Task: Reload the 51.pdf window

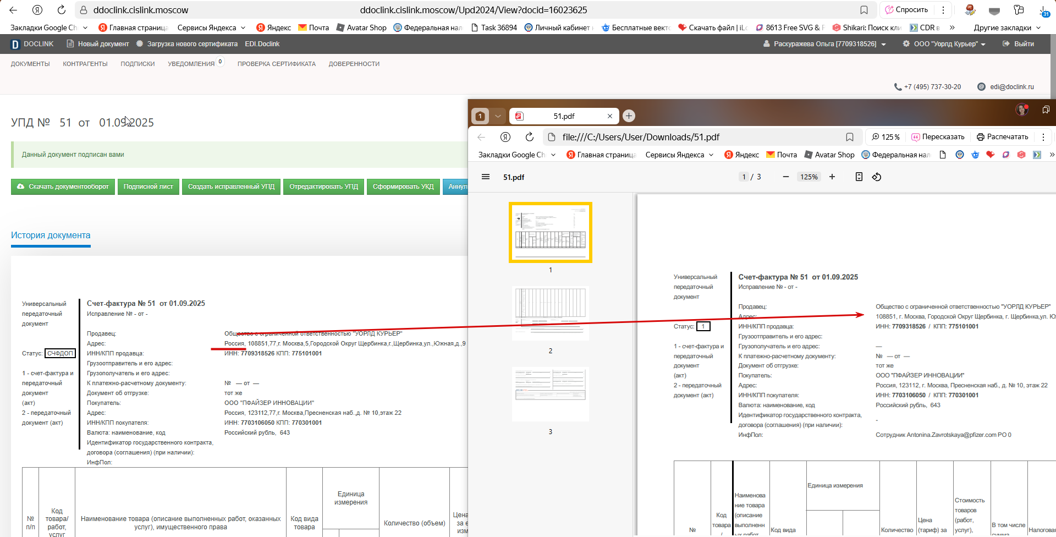Action: [530, 137]
